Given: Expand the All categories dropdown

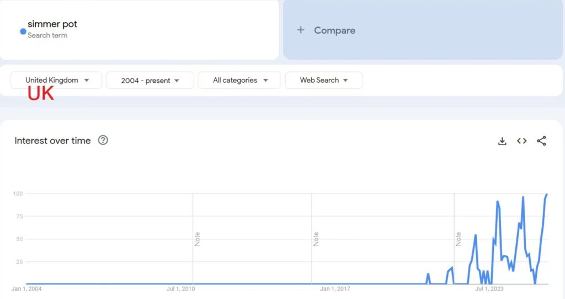Looking at the screenshot, I should [x=239, y=80].
